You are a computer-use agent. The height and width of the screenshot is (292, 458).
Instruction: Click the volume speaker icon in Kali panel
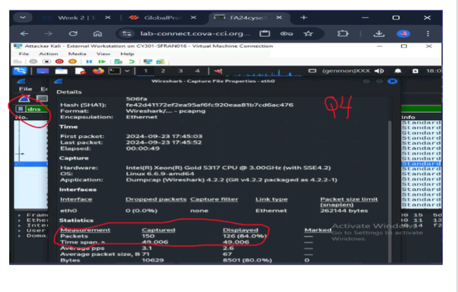click(379, 71)
